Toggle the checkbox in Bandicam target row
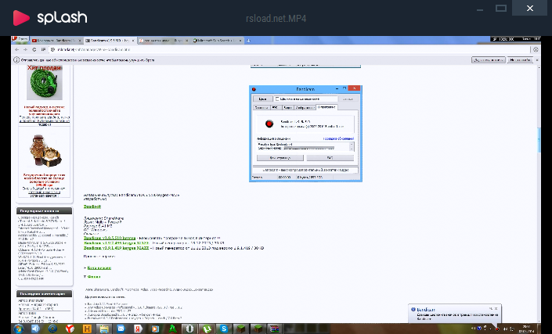This screenshot has height=334, width=552. tap(277, 99)
